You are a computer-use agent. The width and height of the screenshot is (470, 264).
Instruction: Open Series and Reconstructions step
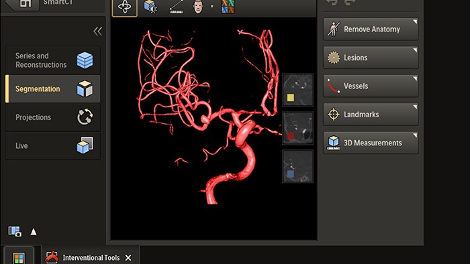coord(53,60)
